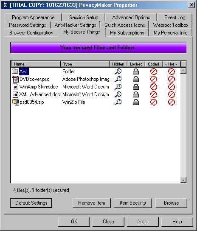Click the Photoshop icon of DVDcover.psd

point(15,79)
